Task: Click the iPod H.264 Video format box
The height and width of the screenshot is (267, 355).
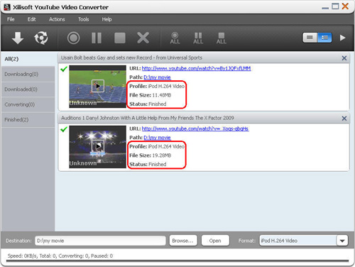Action: pyautogui.click(x=298, y=241)
